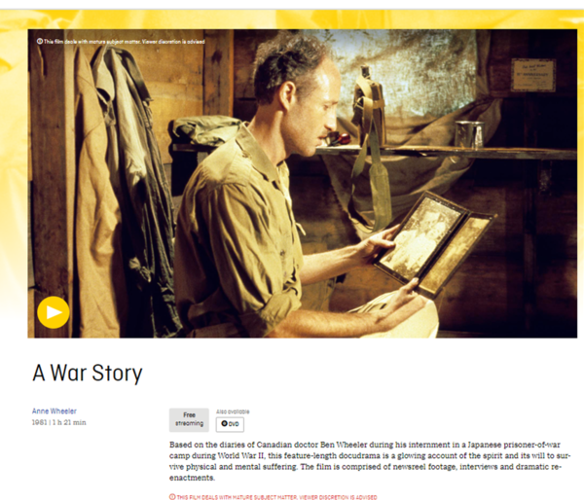This screenshot has width=584, height=500.
Task: Click the yellow banner above the video
Action: click(292, 19)
